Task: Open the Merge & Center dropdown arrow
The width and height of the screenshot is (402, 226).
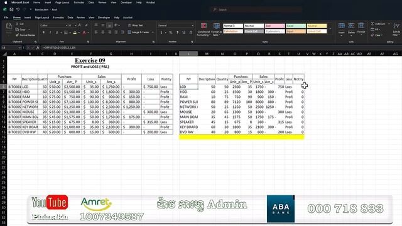Action: pos(153,32)
